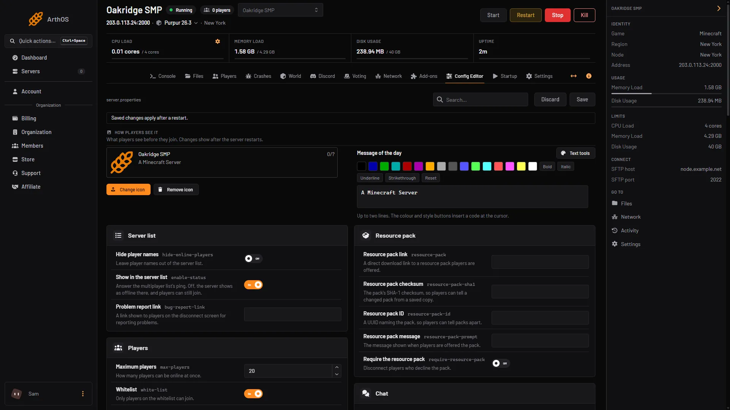Turn off the Whitelist switch
Image resolution: width=730 pixels, height=410 pixels.
(253, 394)
